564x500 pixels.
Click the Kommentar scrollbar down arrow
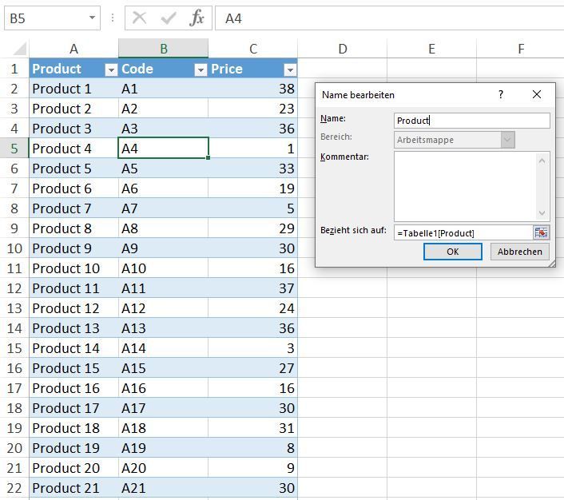pyautogui.click(x=542, y=213)
